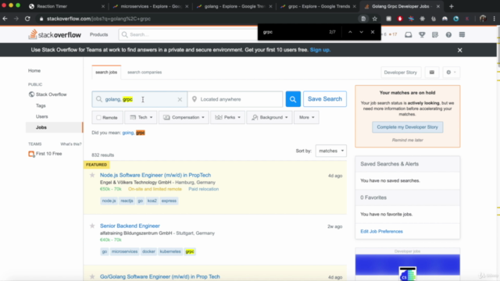500x281 pixels.
Task: Expand the Tech filter dropdown
Action: click(141, 117)
